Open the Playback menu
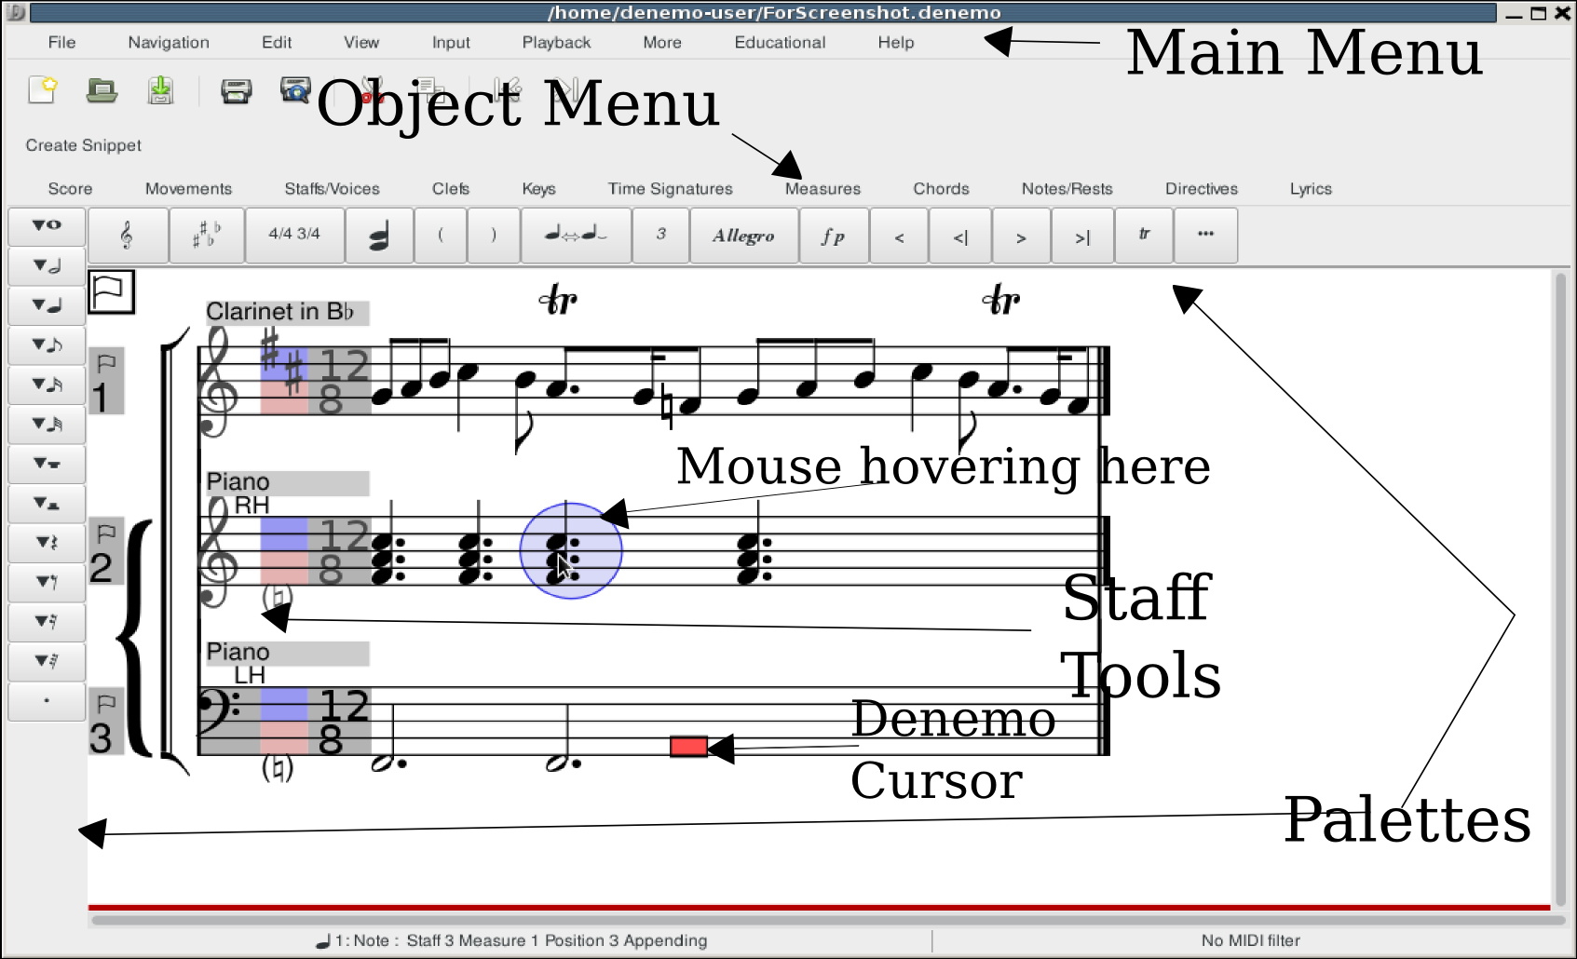Viewport: 1577px width, 959px height. tap(556, 43)
